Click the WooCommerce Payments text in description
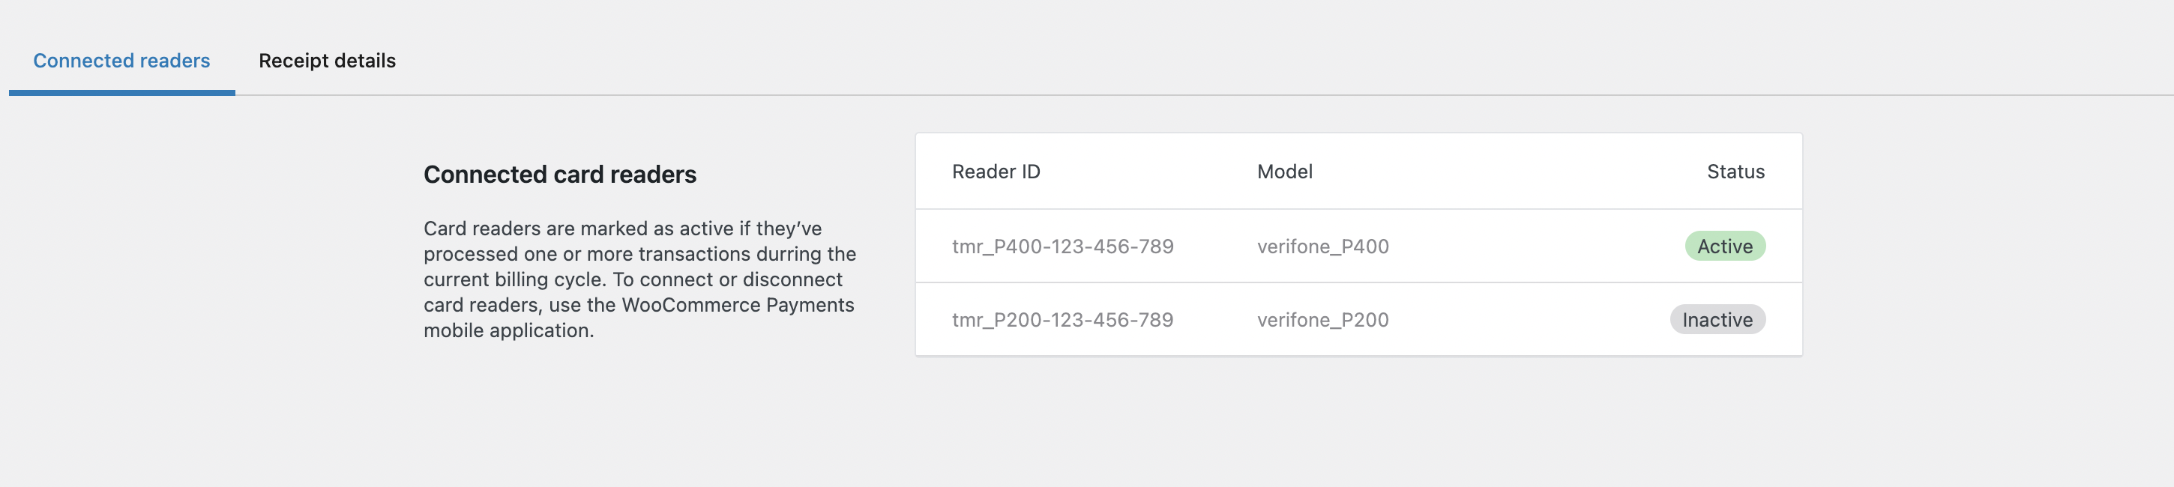The height and width of the screenshot is (487, 2174). (738, 306)
